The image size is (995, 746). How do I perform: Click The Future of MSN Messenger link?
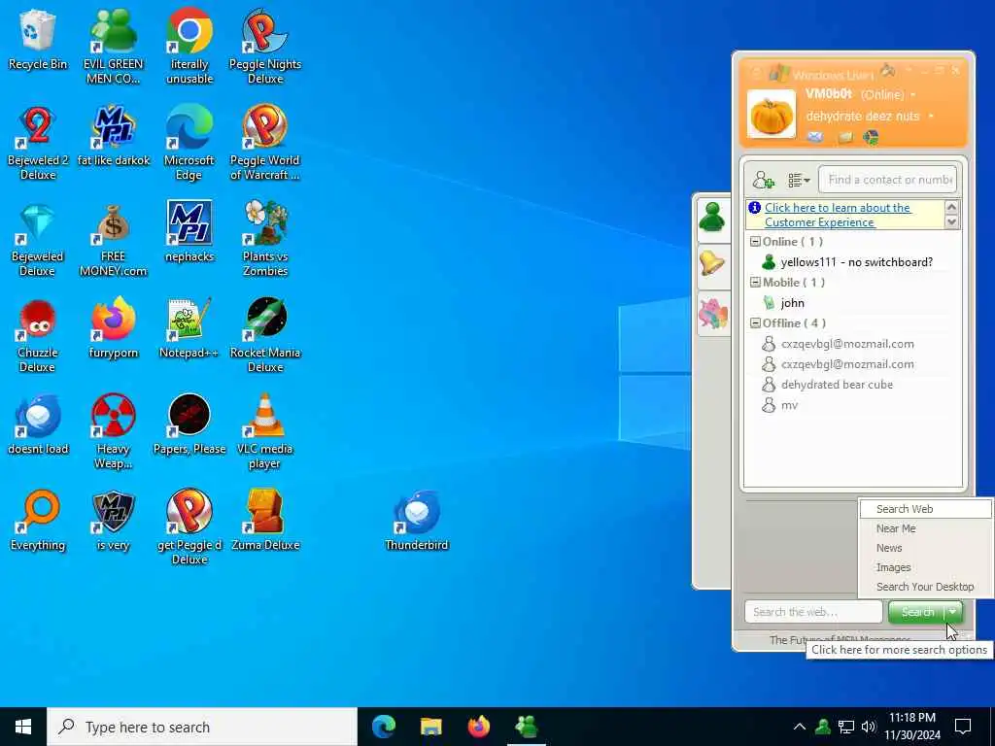[840, 639]
